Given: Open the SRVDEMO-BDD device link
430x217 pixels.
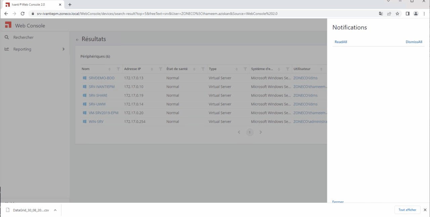Looking at the screenshot, I should [101, 78].
